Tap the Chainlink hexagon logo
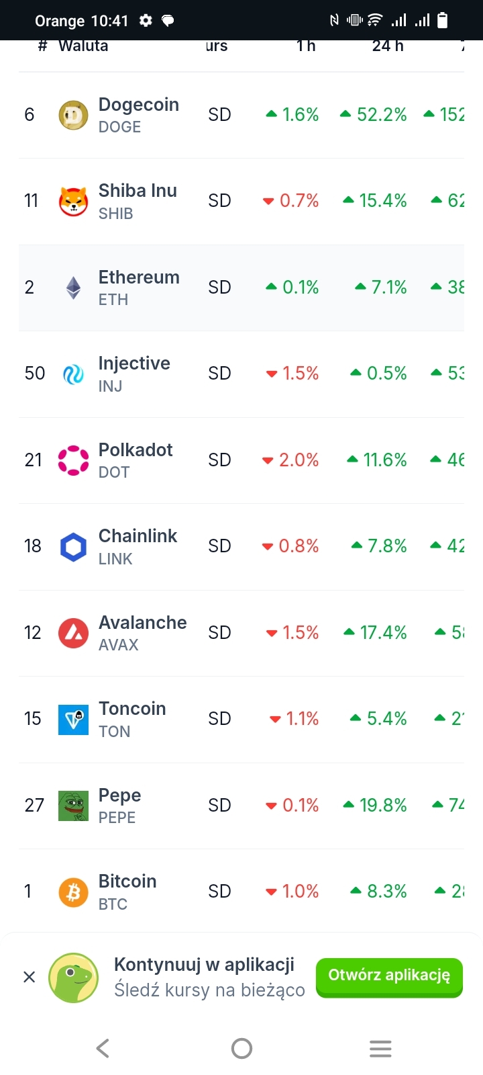This screenshot has width=483, height=1075. tap(73, 547)
